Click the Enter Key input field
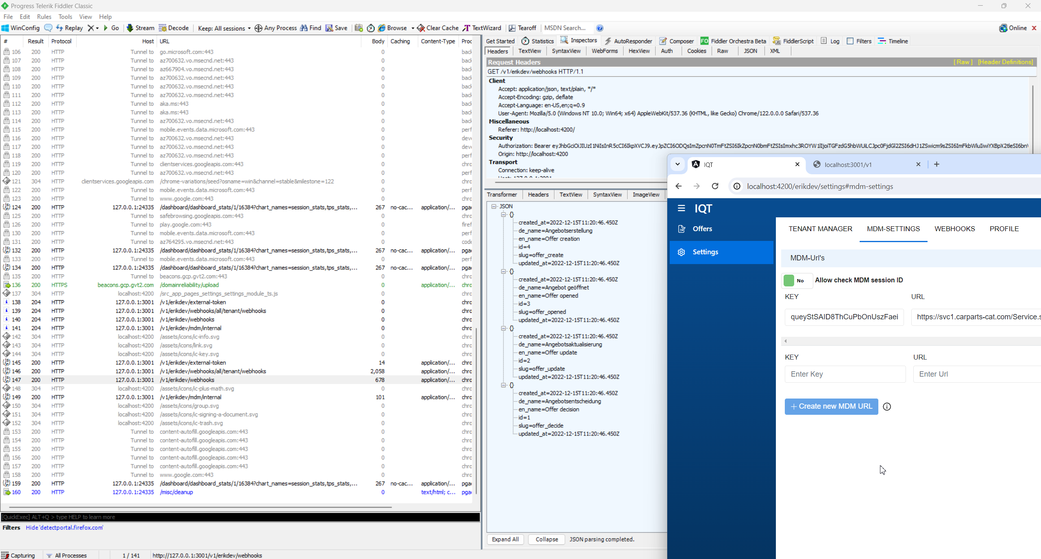The width and height of the screenshot is (1041, 559). (845, 374)
